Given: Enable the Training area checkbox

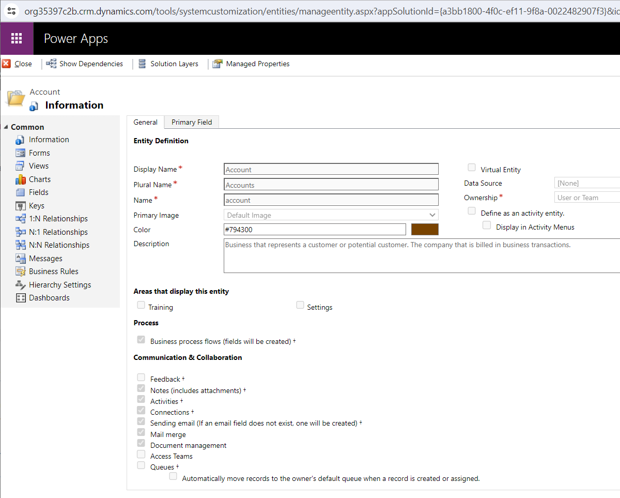Looking at the screenshot, I should pos(141,305).
